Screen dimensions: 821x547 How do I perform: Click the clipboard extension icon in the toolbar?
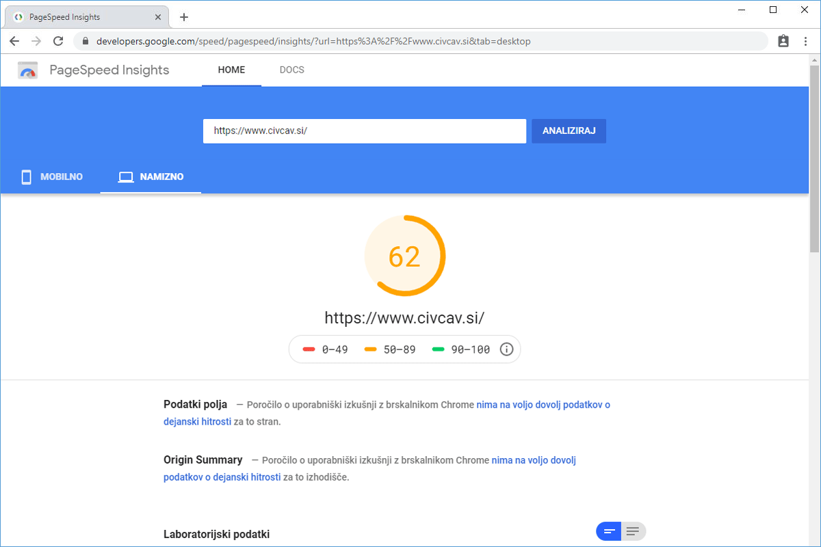point(783,41)
